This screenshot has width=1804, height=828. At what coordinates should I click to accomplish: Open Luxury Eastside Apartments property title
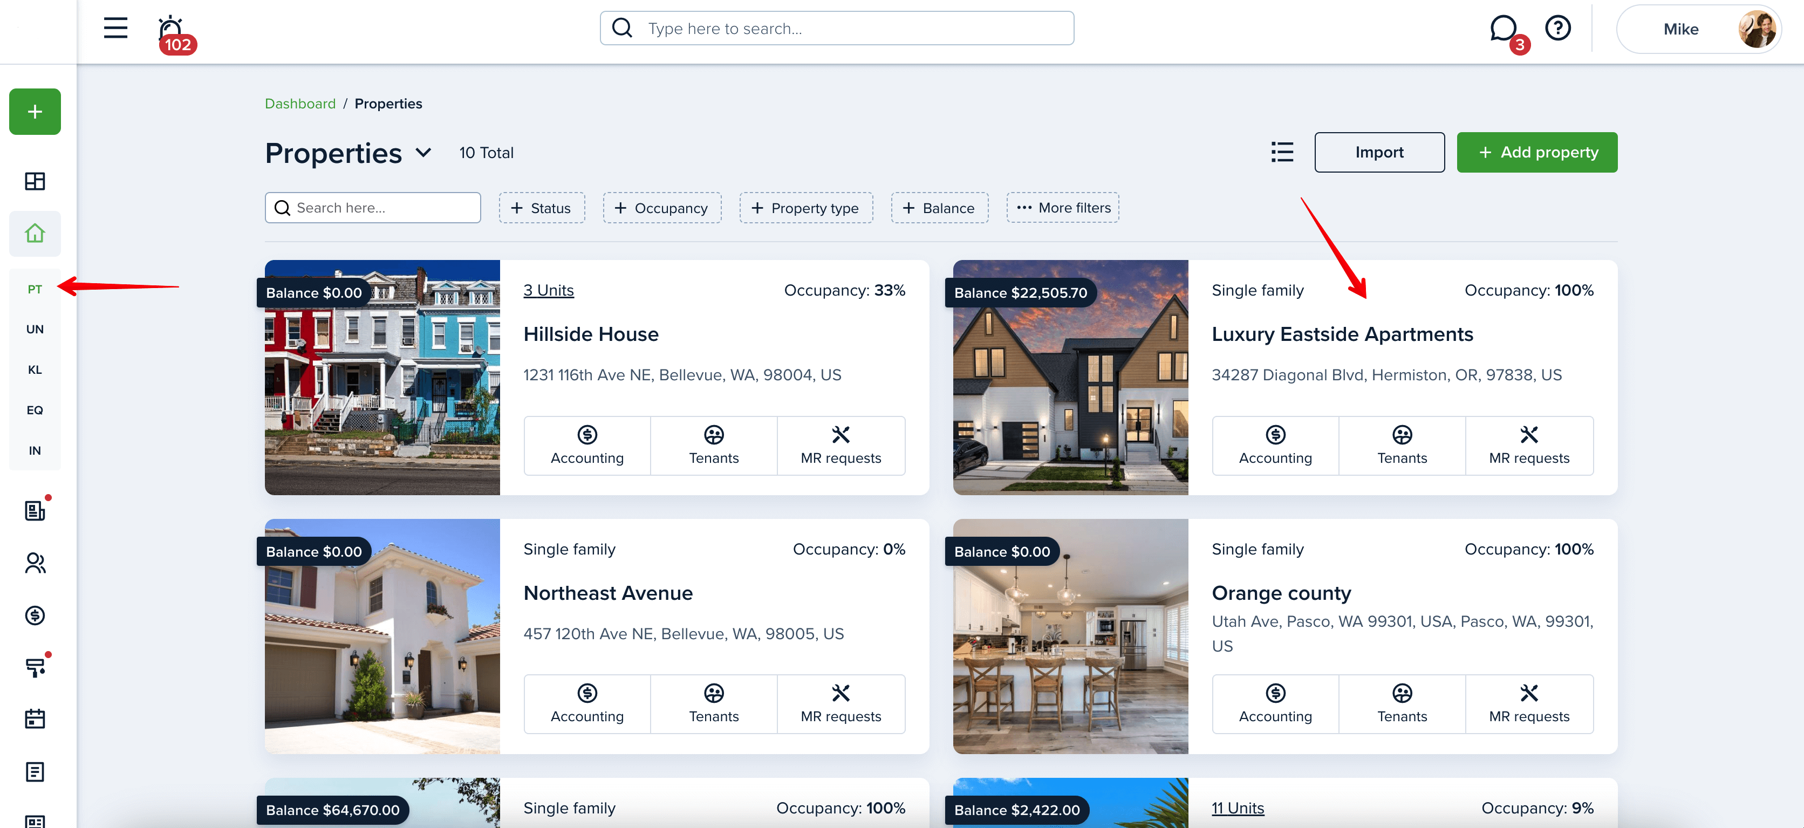coord(1342,334)
